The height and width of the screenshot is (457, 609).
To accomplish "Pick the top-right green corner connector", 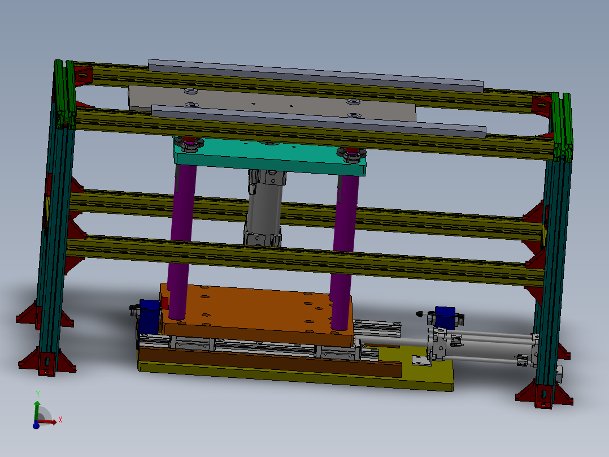I will click(562, 127).
